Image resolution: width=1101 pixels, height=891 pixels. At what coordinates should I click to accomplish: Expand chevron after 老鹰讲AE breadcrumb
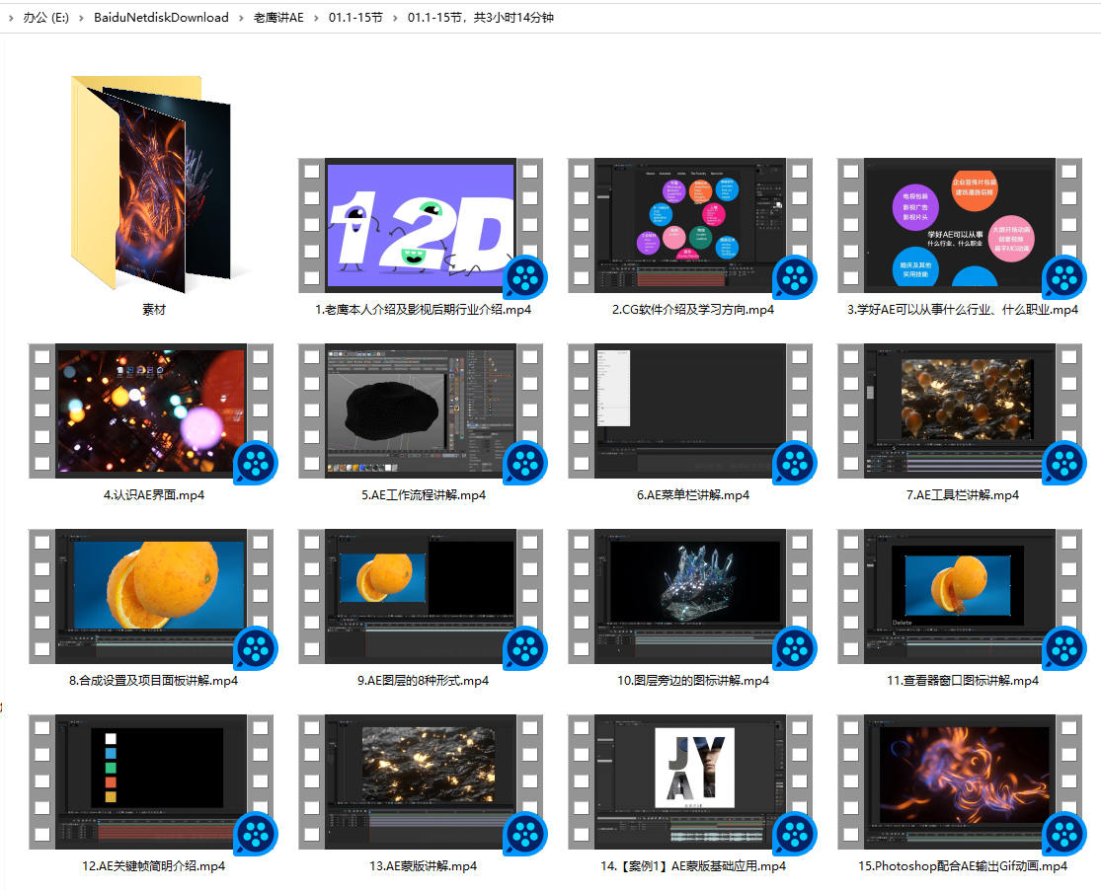tap(317, 17)
